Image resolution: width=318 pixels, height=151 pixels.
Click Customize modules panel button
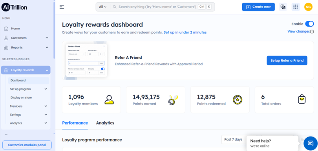click(x=27, y=145)
